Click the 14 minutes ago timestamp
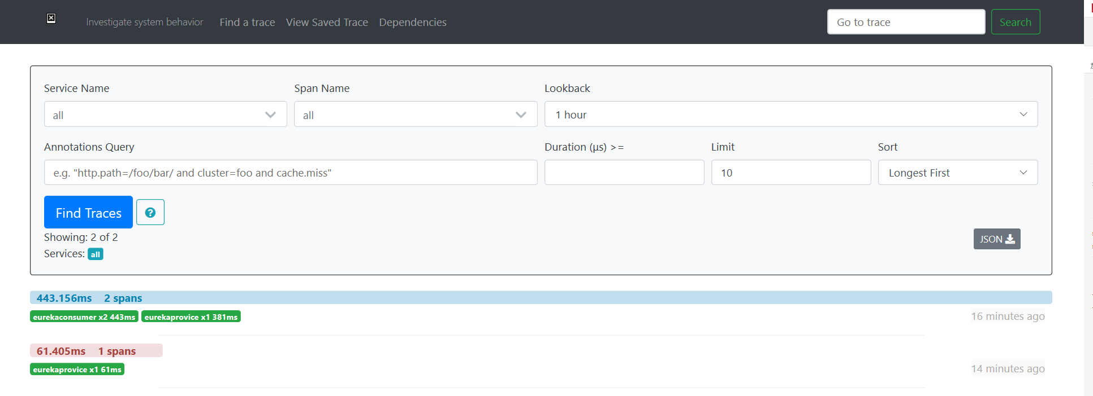This screenshot has width=1093, height=396. [1008, 369]
